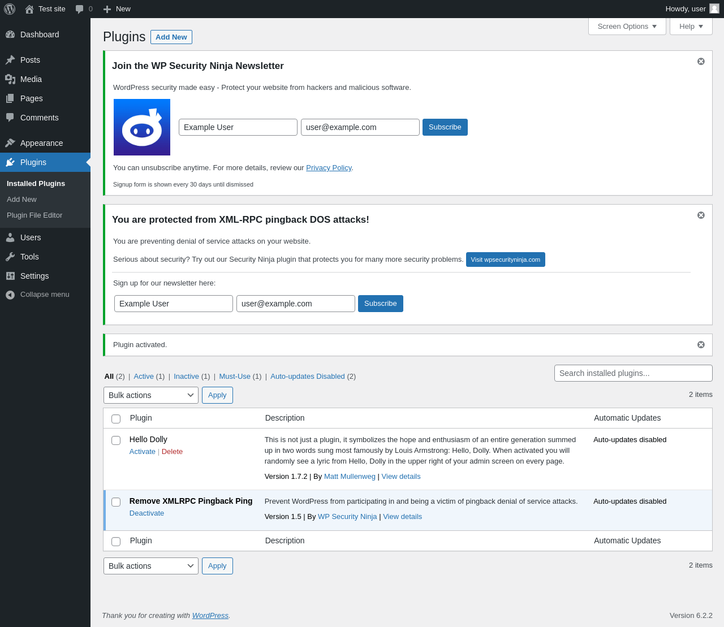The image size is (724, 627).
Task: Click the Settings sliders icon
Action: point(10,276)
